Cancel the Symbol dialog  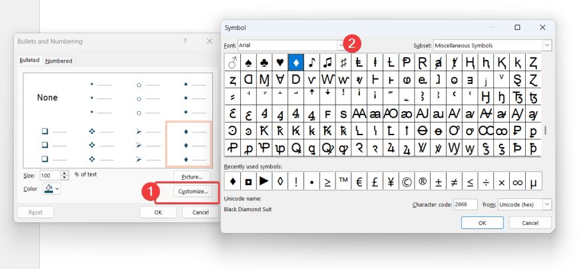pyautogui.click(x=530, y=223)
